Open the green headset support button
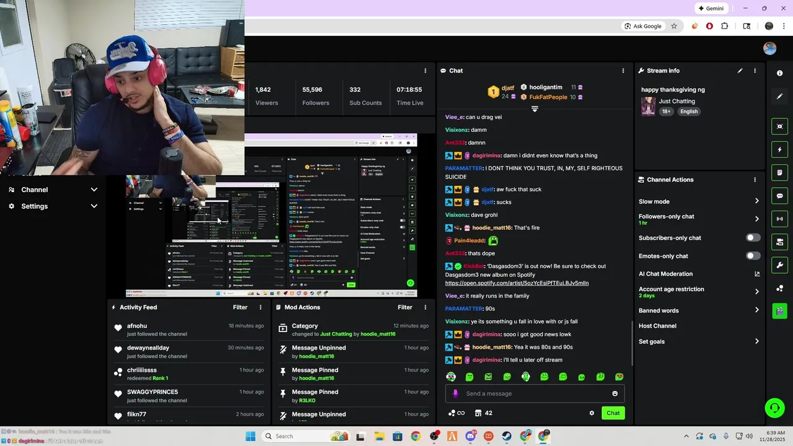793x446 pixels. 774,408
